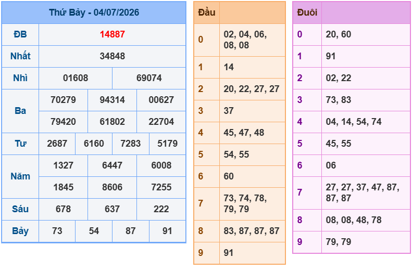Click sixth prize number 637
The image size is (412, 271).
pos(112,209)
